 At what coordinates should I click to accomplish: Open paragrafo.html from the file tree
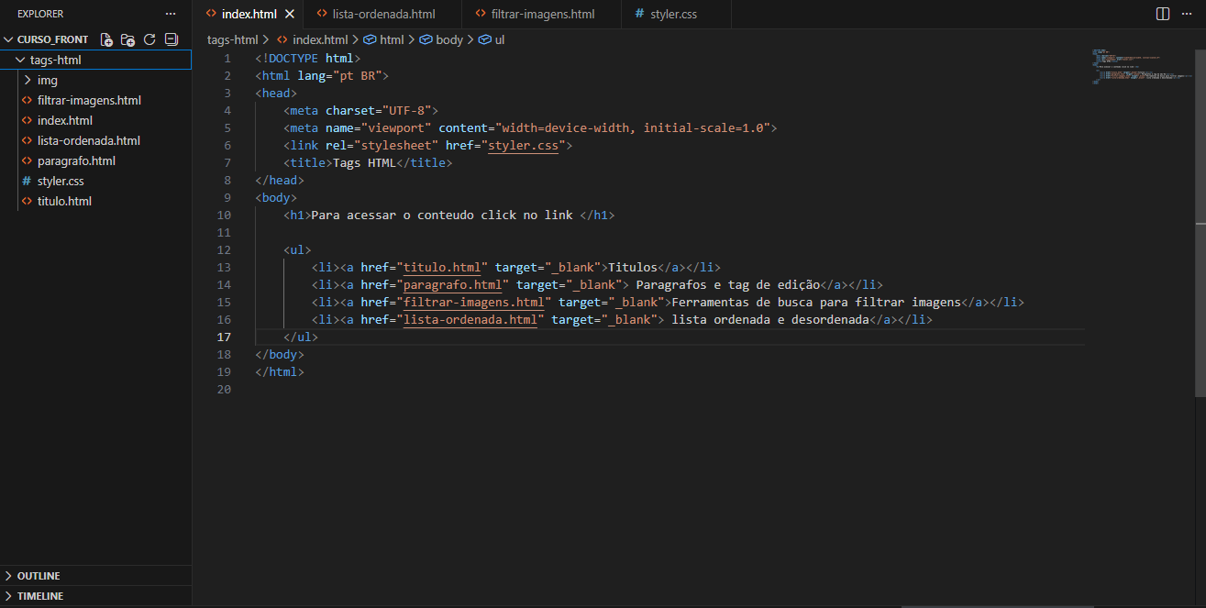[76, 160]
